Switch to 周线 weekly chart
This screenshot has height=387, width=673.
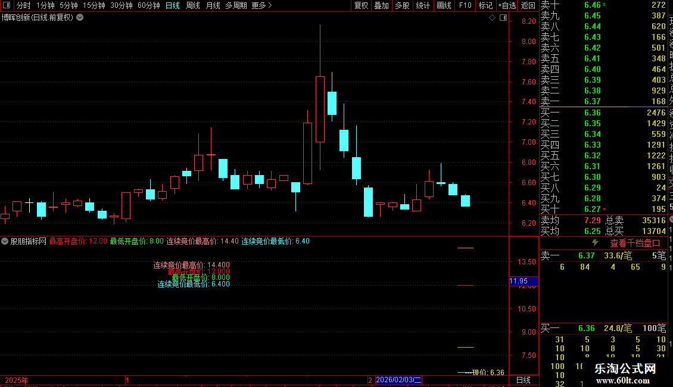[193, 5]
